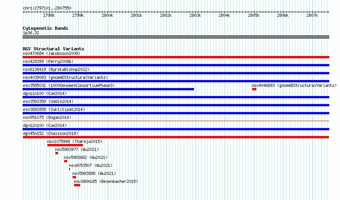This screenshot has height=200, width=340.
Task: Click the 2805k ruler position
Action: pyautogui.click(x=254, y=15)
